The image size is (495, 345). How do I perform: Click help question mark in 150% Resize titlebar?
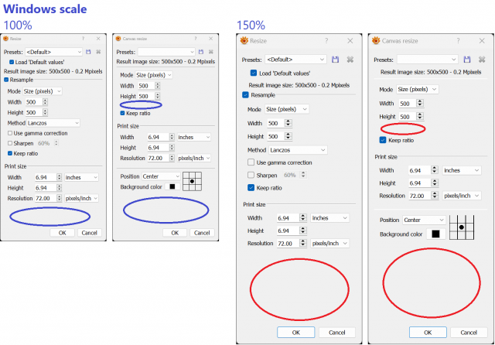coord(326,41)
